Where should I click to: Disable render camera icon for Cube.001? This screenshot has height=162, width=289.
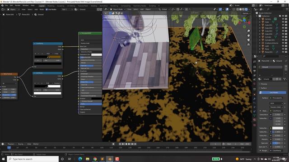pyautogui.click(x=286, y=25)
